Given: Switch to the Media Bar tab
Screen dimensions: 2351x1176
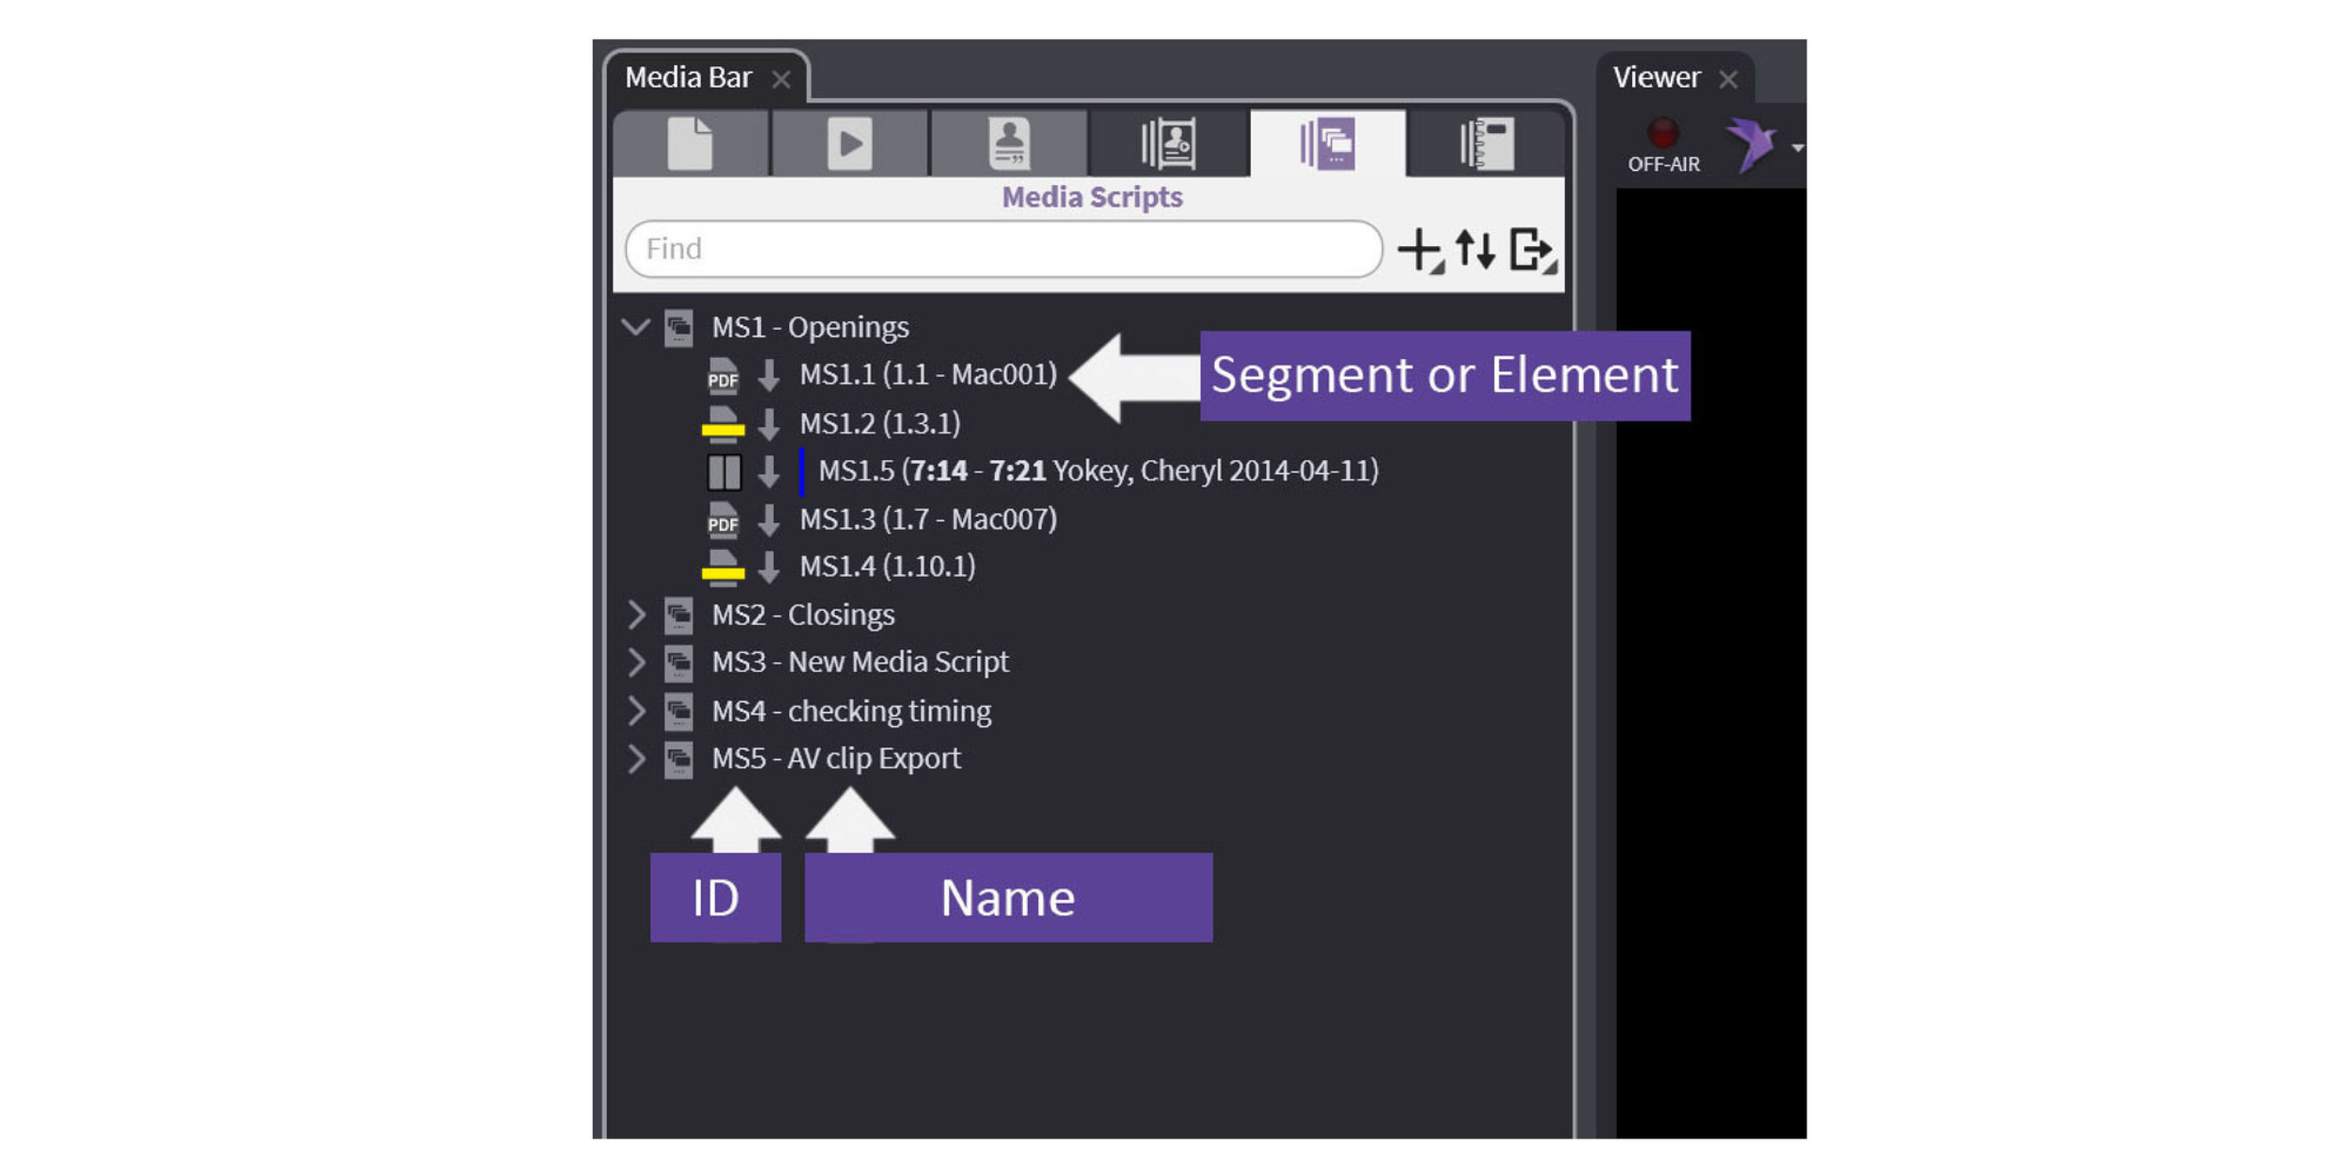Looking at the screenshot, I should click(x=688, y=78).
